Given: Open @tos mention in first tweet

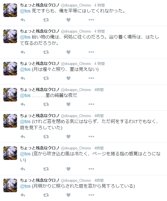Looking at the screenshot, I should 25,11.
